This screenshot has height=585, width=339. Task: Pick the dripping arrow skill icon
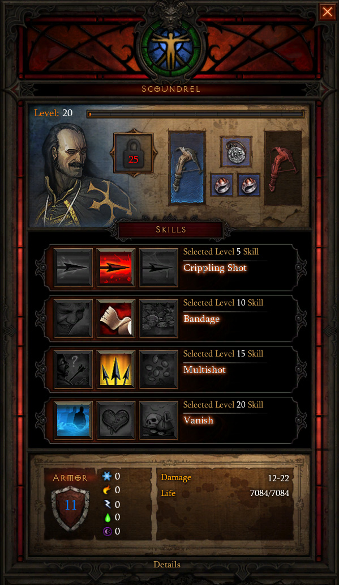[x=158, y=268]
